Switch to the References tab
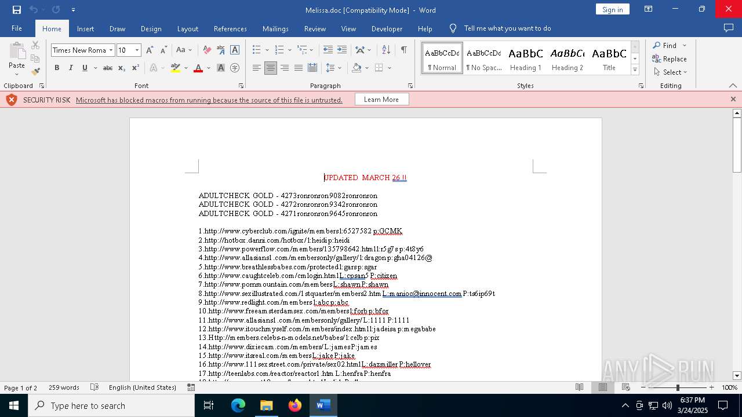The width and height of the screenshot is (742, 417). (x=230, y=28)
